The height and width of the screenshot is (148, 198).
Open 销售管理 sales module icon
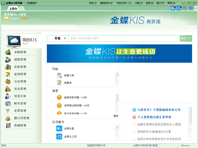click(8, 60)
